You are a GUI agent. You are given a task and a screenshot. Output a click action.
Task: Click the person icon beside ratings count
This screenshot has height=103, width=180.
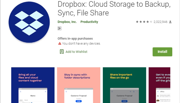click(x=170, y=22)
